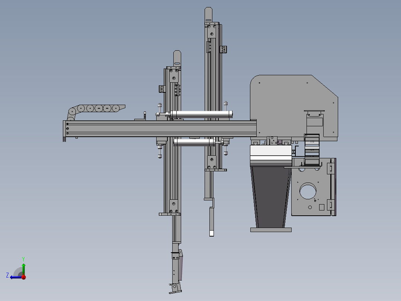Select the gripper at the bottom of left arm
Viewport: 401px width, 301px height.
tap(176, 288)
